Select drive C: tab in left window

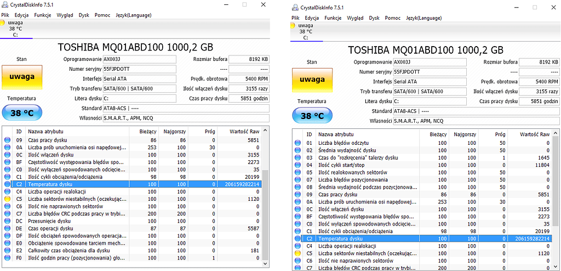16,29
